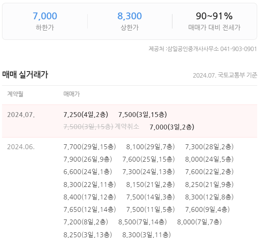Click the 90~91% ratio value
The width and height of the screenshot is (260, 238).
click(x=214, y=16)
